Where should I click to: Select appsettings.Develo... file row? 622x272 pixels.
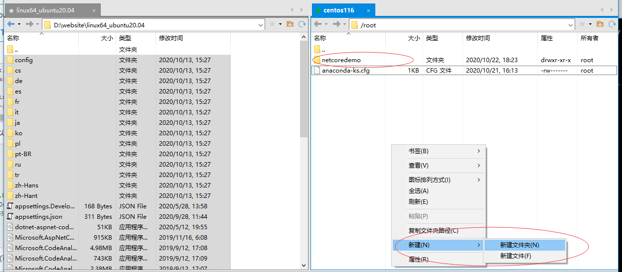(117, 206)
